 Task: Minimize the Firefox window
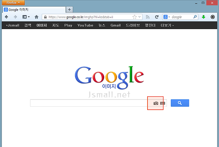pos(196,3)
